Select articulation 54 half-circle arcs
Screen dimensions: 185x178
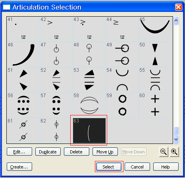coord(122,80)
